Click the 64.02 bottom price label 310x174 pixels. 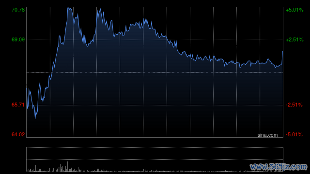tap(18, 134)
